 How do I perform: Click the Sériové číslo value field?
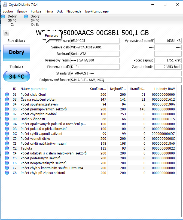95,47
